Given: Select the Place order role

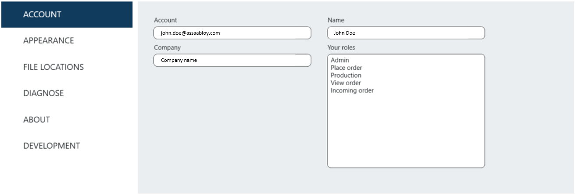Looking at the screenshot, I should [347, 68].
